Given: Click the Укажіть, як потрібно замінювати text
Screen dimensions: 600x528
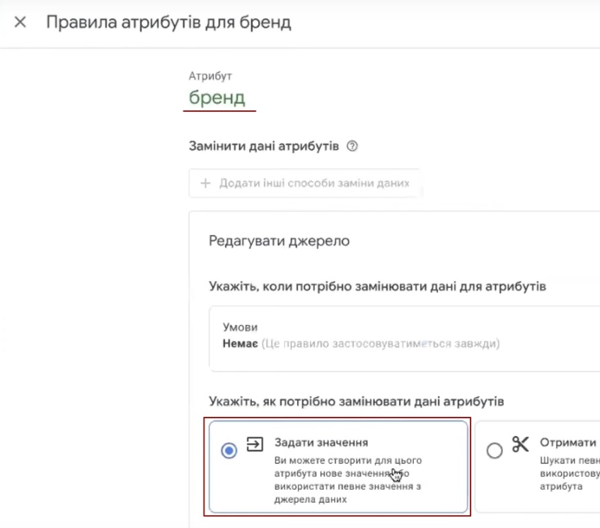Looking at the screenshot, I should tap(357, 401).
